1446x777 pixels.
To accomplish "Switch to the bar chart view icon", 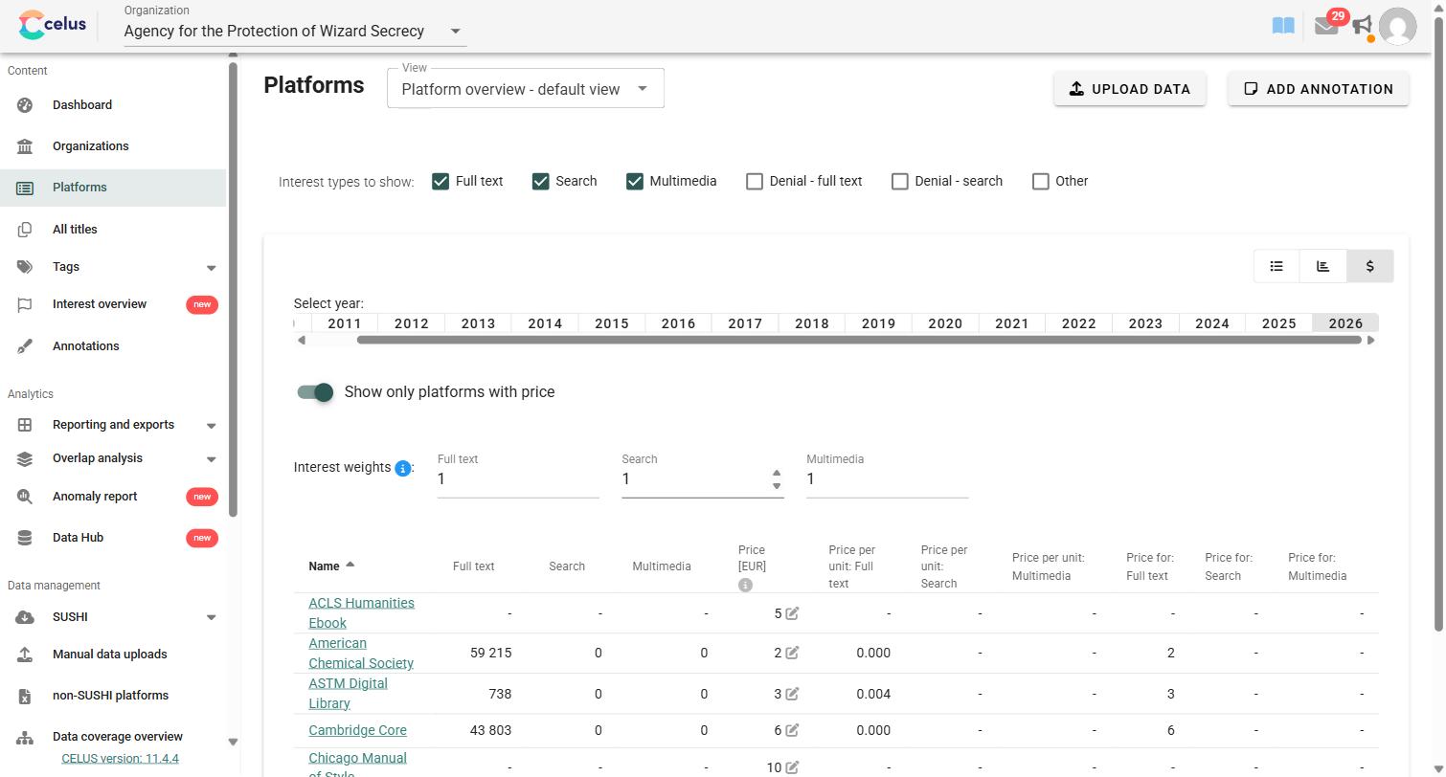I will 1323,266.
